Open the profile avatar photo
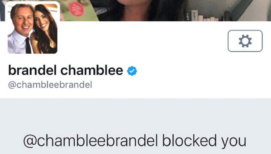The height and width of the screenshot is (154, 271). tap(32, 28)
